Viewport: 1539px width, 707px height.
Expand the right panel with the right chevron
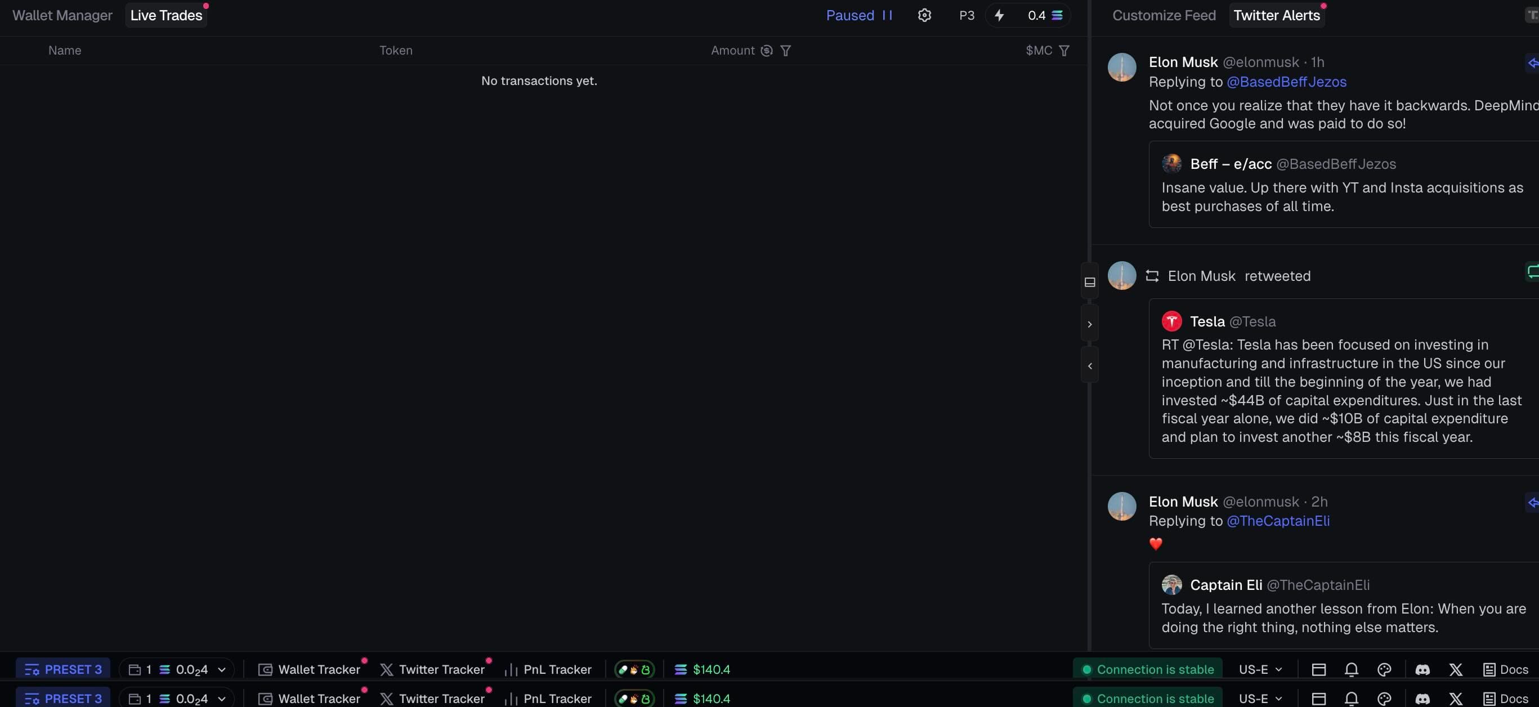[x=1090, y=324]
